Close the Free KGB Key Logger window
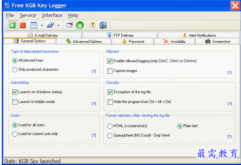 [235, 5]
